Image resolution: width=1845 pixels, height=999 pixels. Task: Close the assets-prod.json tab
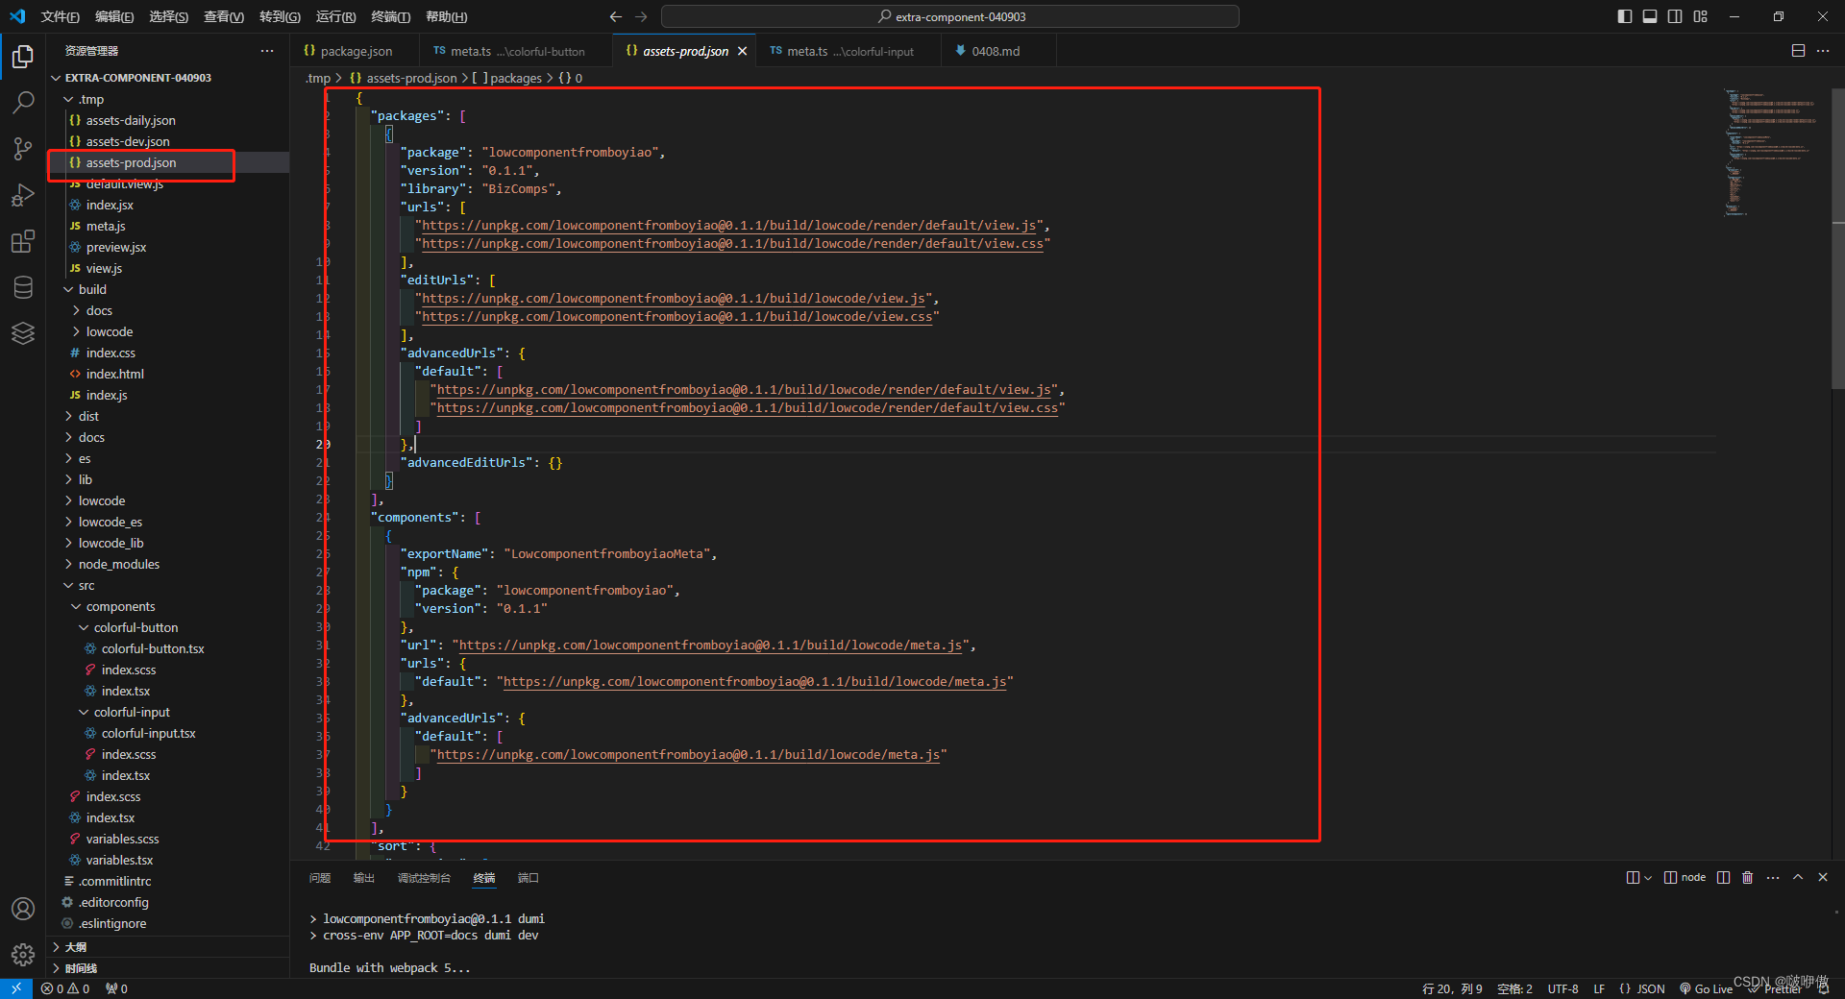tap(742, 51)
